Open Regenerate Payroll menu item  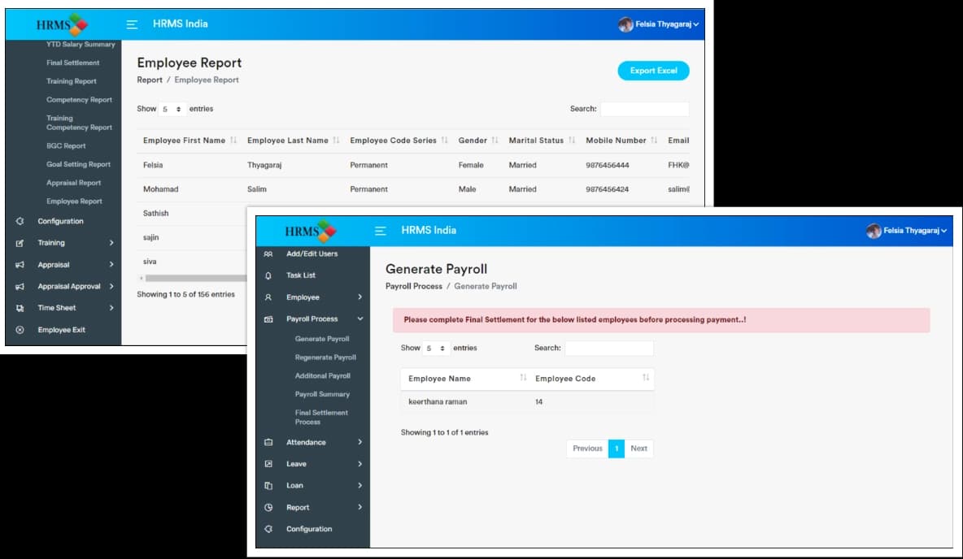click(325, 357)
